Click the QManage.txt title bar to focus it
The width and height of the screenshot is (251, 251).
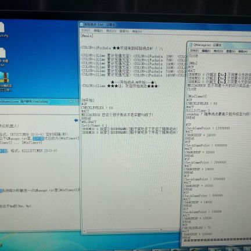[220, 45]
